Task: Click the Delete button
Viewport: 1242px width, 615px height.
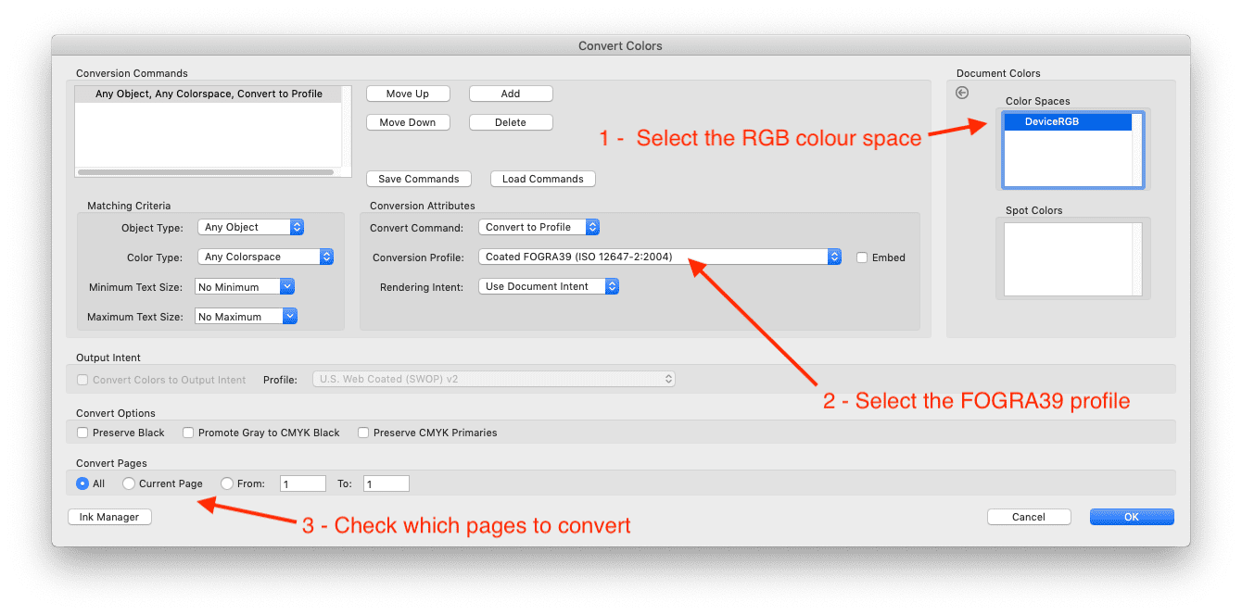Action: click(511, 121)
